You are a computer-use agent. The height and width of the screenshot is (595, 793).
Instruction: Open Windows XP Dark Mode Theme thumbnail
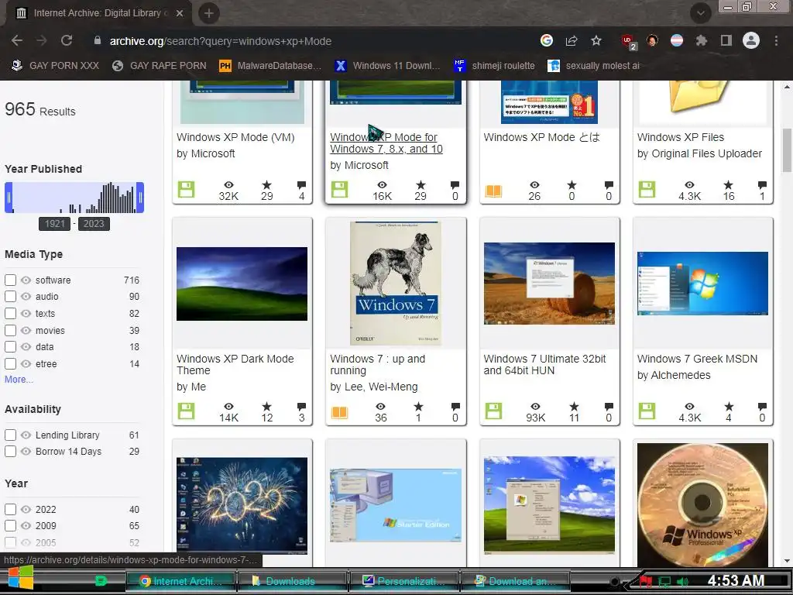242,284
